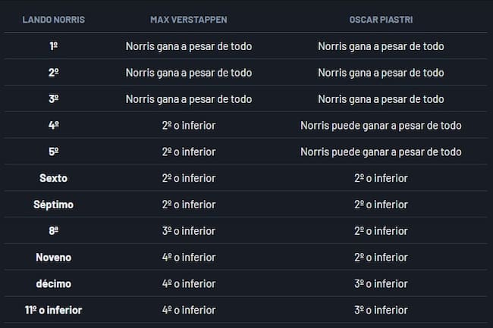
Task: Click the Séptimo row label
Action: coord(54,205)
